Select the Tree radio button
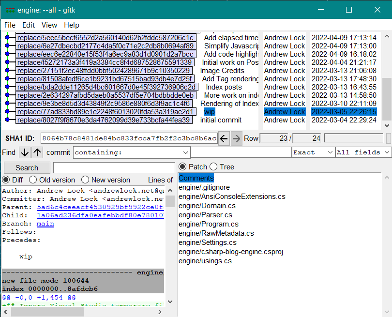 [x=213, y=167]
